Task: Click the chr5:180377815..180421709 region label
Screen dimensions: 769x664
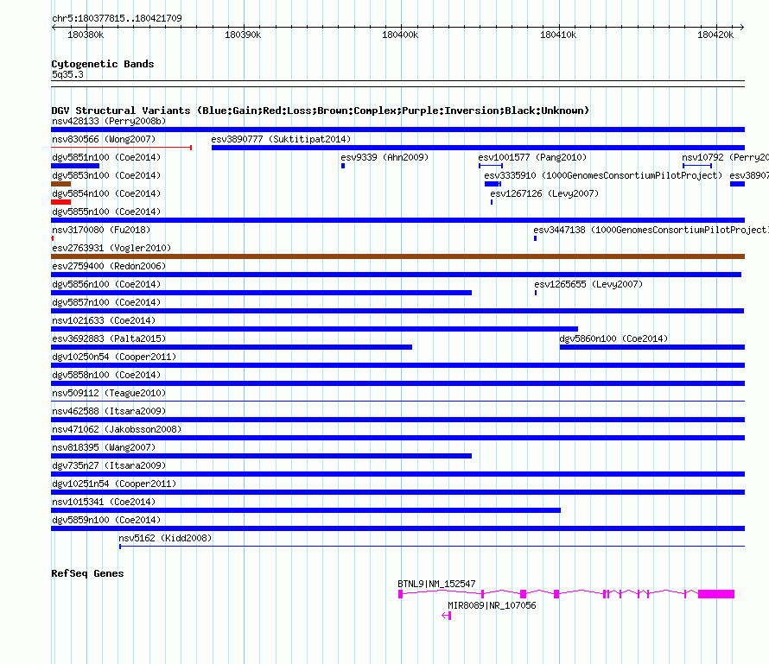Action: (x=117, y=18)
